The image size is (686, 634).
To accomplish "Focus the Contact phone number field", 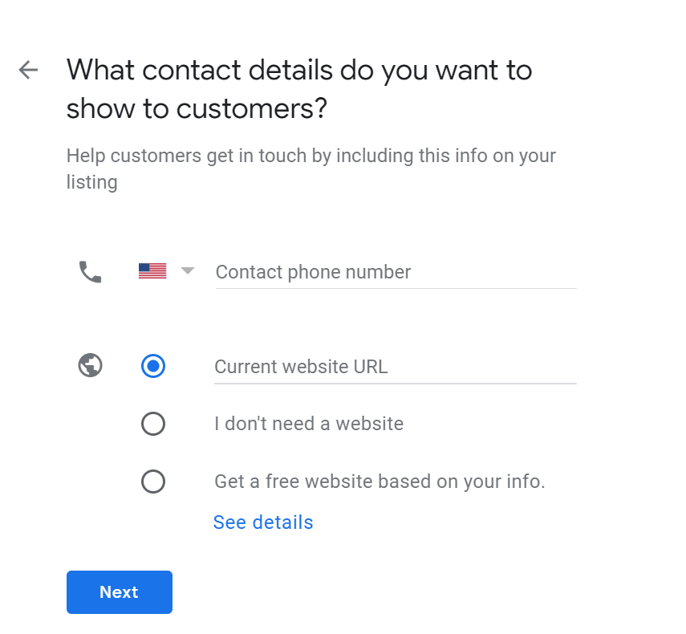I will pos(396,272).
